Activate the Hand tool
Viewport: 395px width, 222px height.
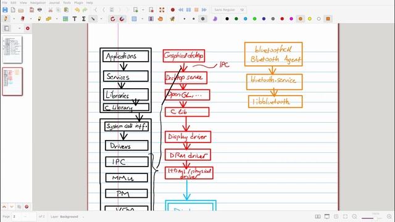[160, 18]
